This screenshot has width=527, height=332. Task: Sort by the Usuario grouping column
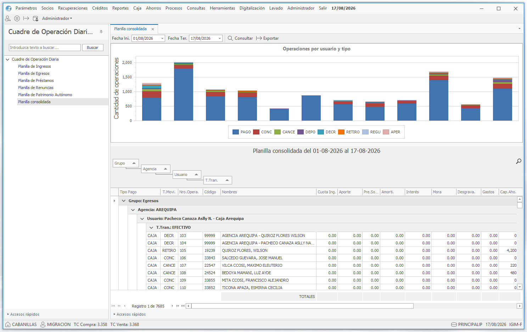point(187,175)
